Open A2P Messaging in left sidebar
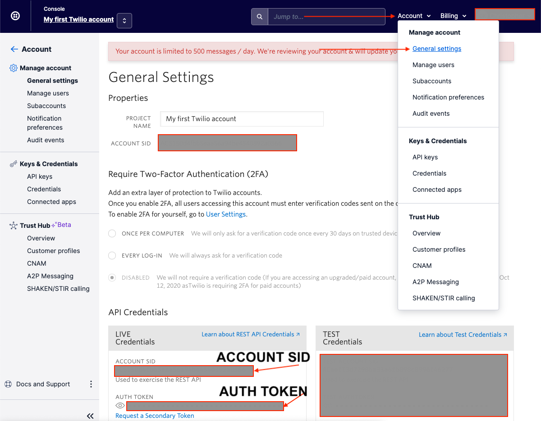Image resolution: width=541 pixels, height=421 pixels. pyautogui.click(x=50, y=276)
